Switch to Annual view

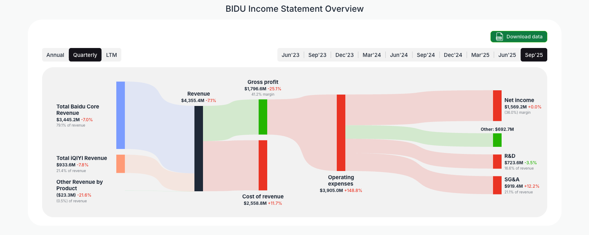55,55
